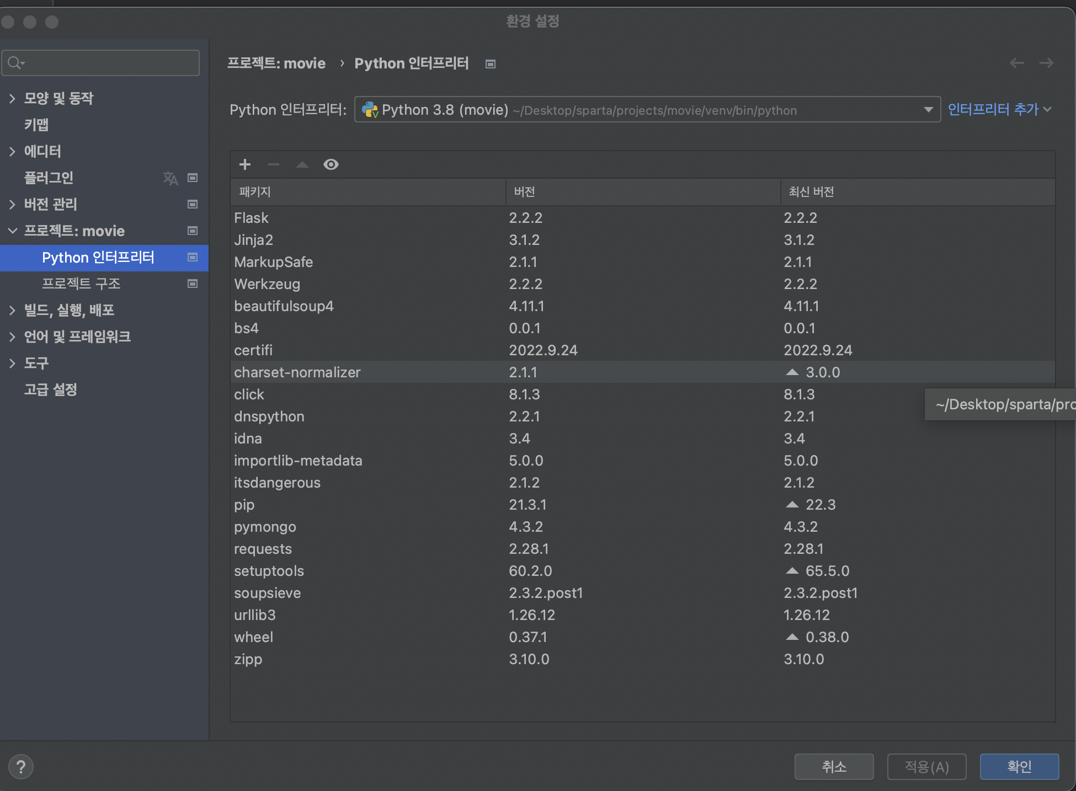Viewport: 1076px width, 791px height.
Task: Click the forward arrow in settings header
Action: (x=1047, y=63)
